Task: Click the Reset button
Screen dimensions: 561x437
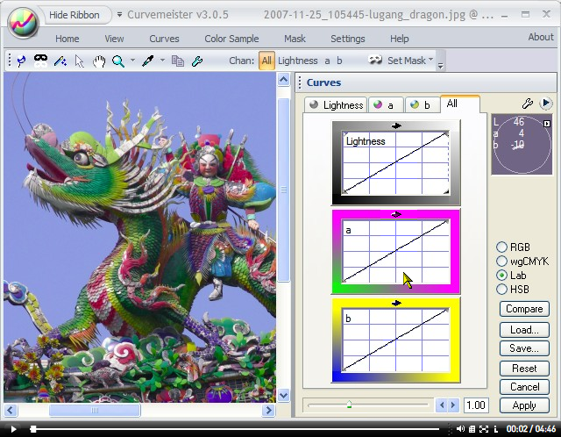Action: [524, 369]
